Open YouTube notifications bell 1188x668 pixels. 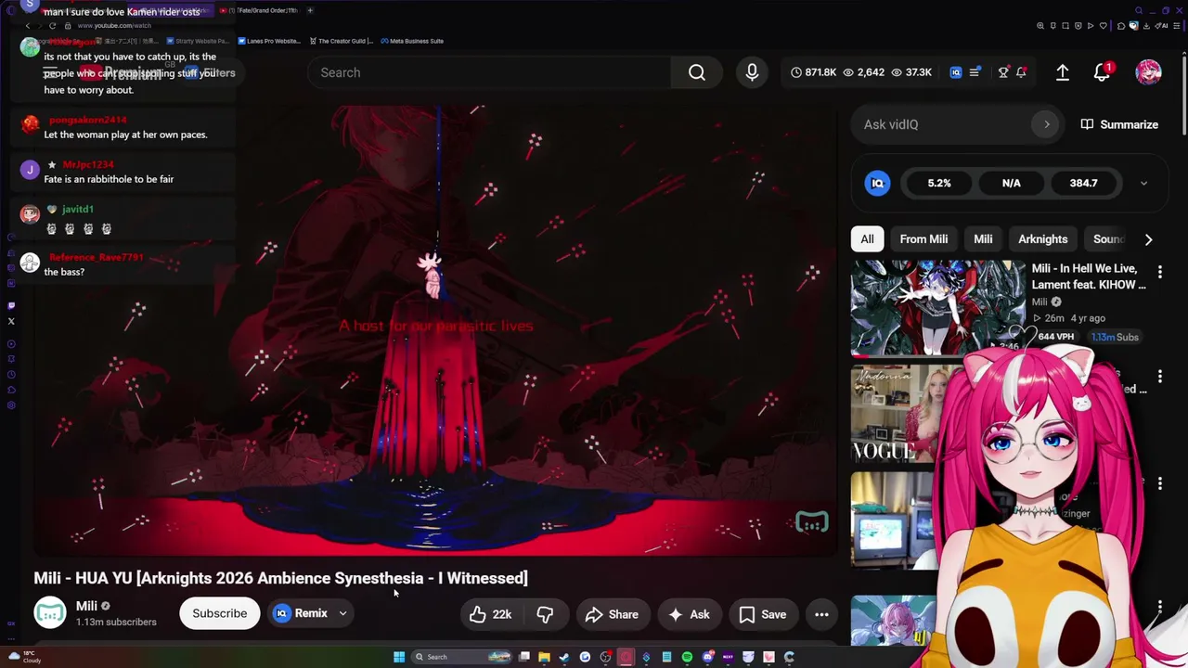click(x=1102, y=72)
